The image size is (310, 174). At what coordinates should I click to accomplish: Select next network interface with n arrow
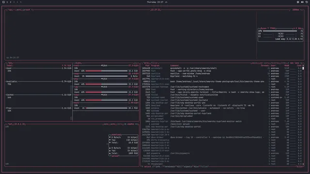[x=136, y=124]
